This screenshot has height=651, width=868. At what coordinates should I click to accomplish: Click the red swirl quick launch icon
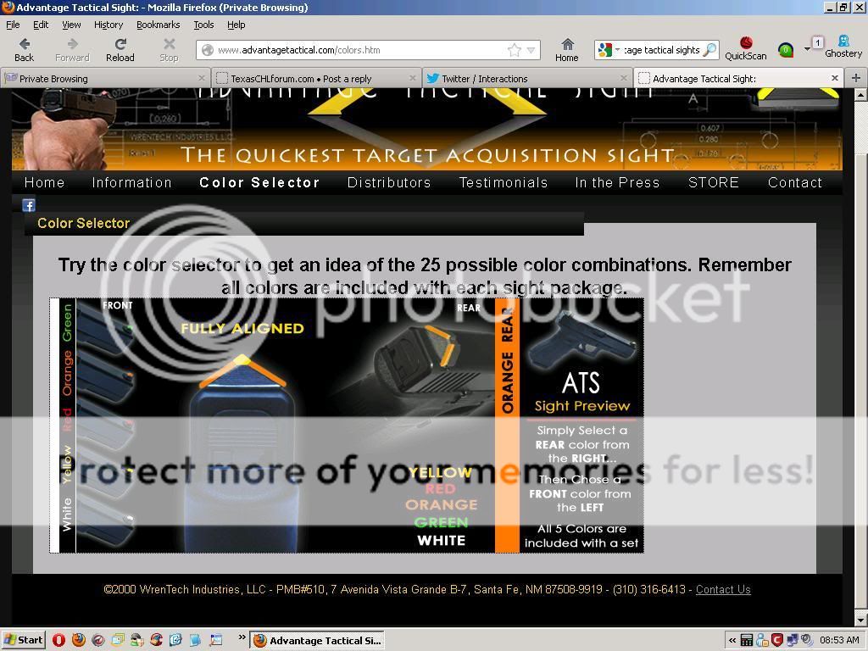click(156, 641)
